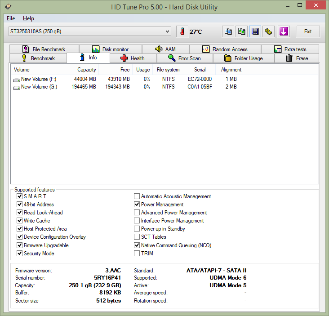
Task: Click copy screenshot to clipboard icon
Action: [x=241, y=31]
